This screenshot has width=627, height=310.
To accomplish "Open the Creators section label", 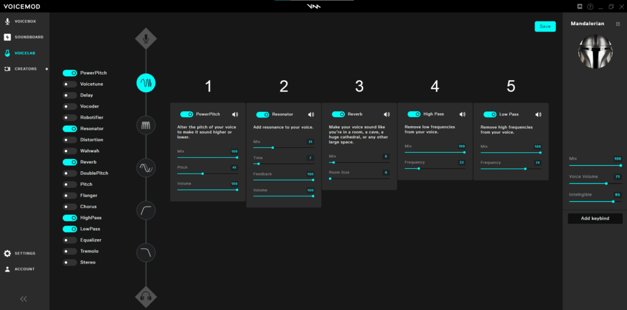I will pos(26,68).
